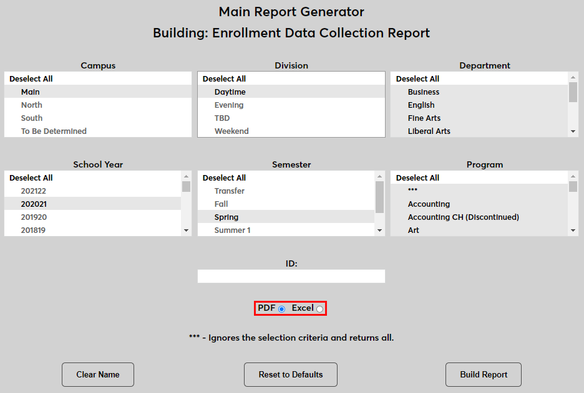Select Fall in the Semester list

(x=286, y=204)
